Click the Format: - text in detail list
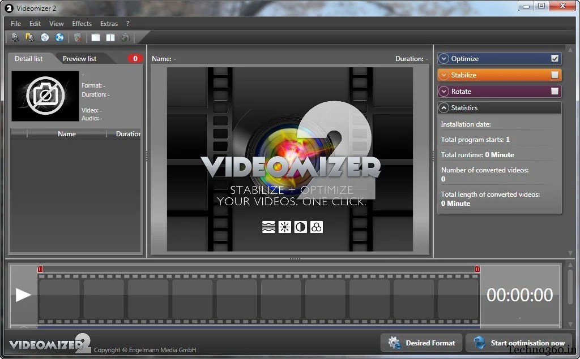580x359 pixels. (x=93, y=85)
